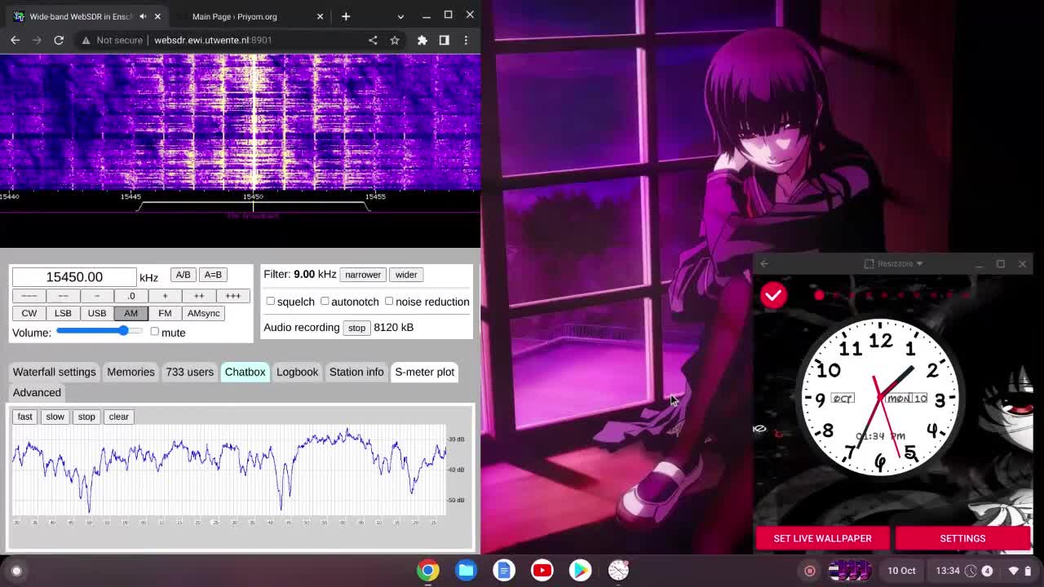This screenshot has height=587, width=1044.
Task: Go back in the Chrome browser
Action: pyautogui.click(x=15, y=40)
